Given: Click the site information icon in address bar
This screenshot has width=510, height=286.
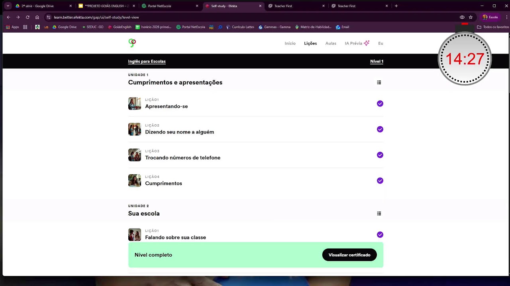Looking at the screenshot, I should pyautogui.click(x=49, y=17).
